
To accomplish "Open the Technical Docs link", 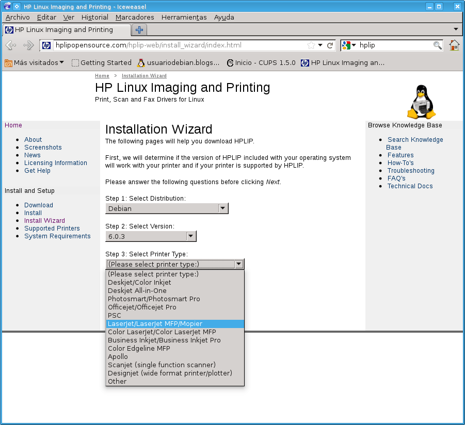I will [x=410, y=186].
